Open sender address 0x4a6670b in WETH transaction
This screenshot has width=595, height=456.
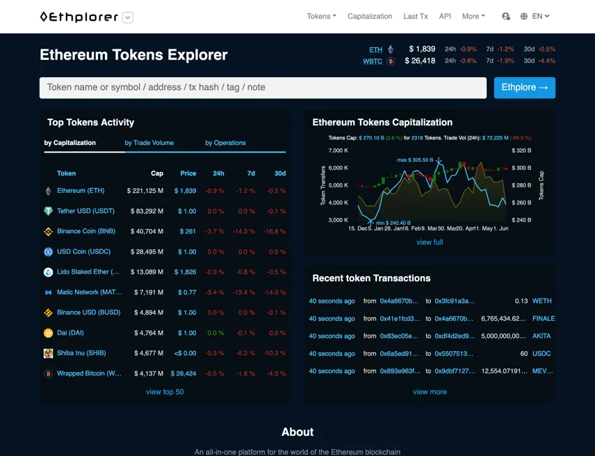pos(399,301)
